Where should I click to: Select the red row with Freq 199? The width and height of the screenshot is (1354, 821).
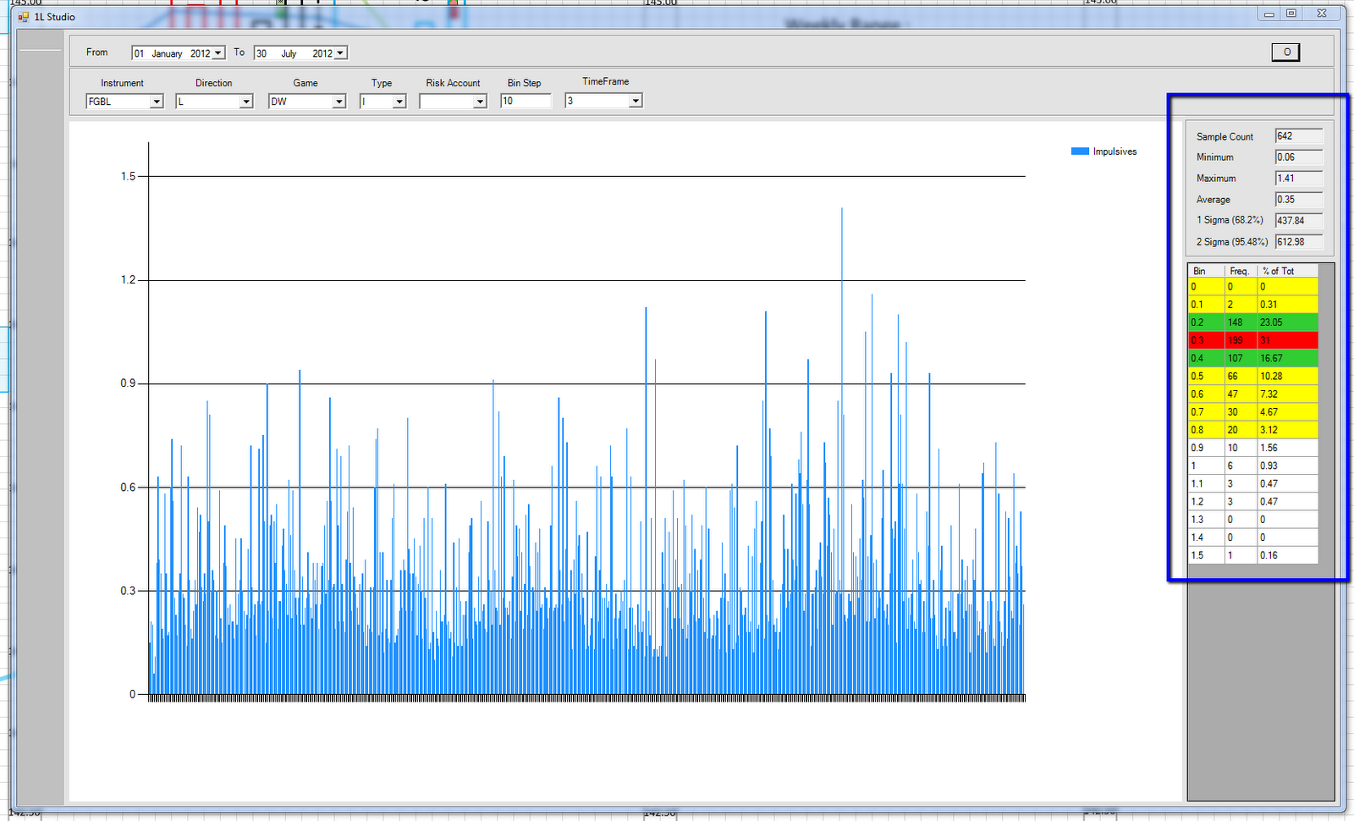[x=1253, y=340]
